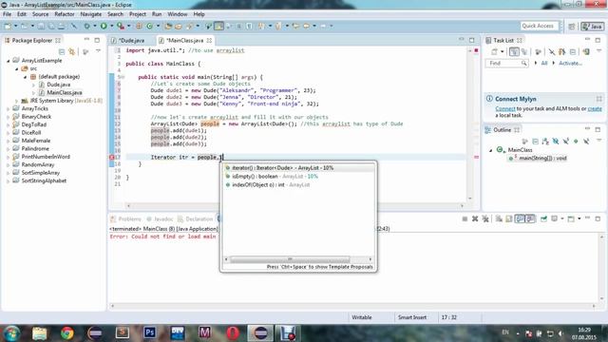Click the autocomplete popup horizontal scrollbar
Viewport: 608px width, 342px height.
[x=290, y=259]
